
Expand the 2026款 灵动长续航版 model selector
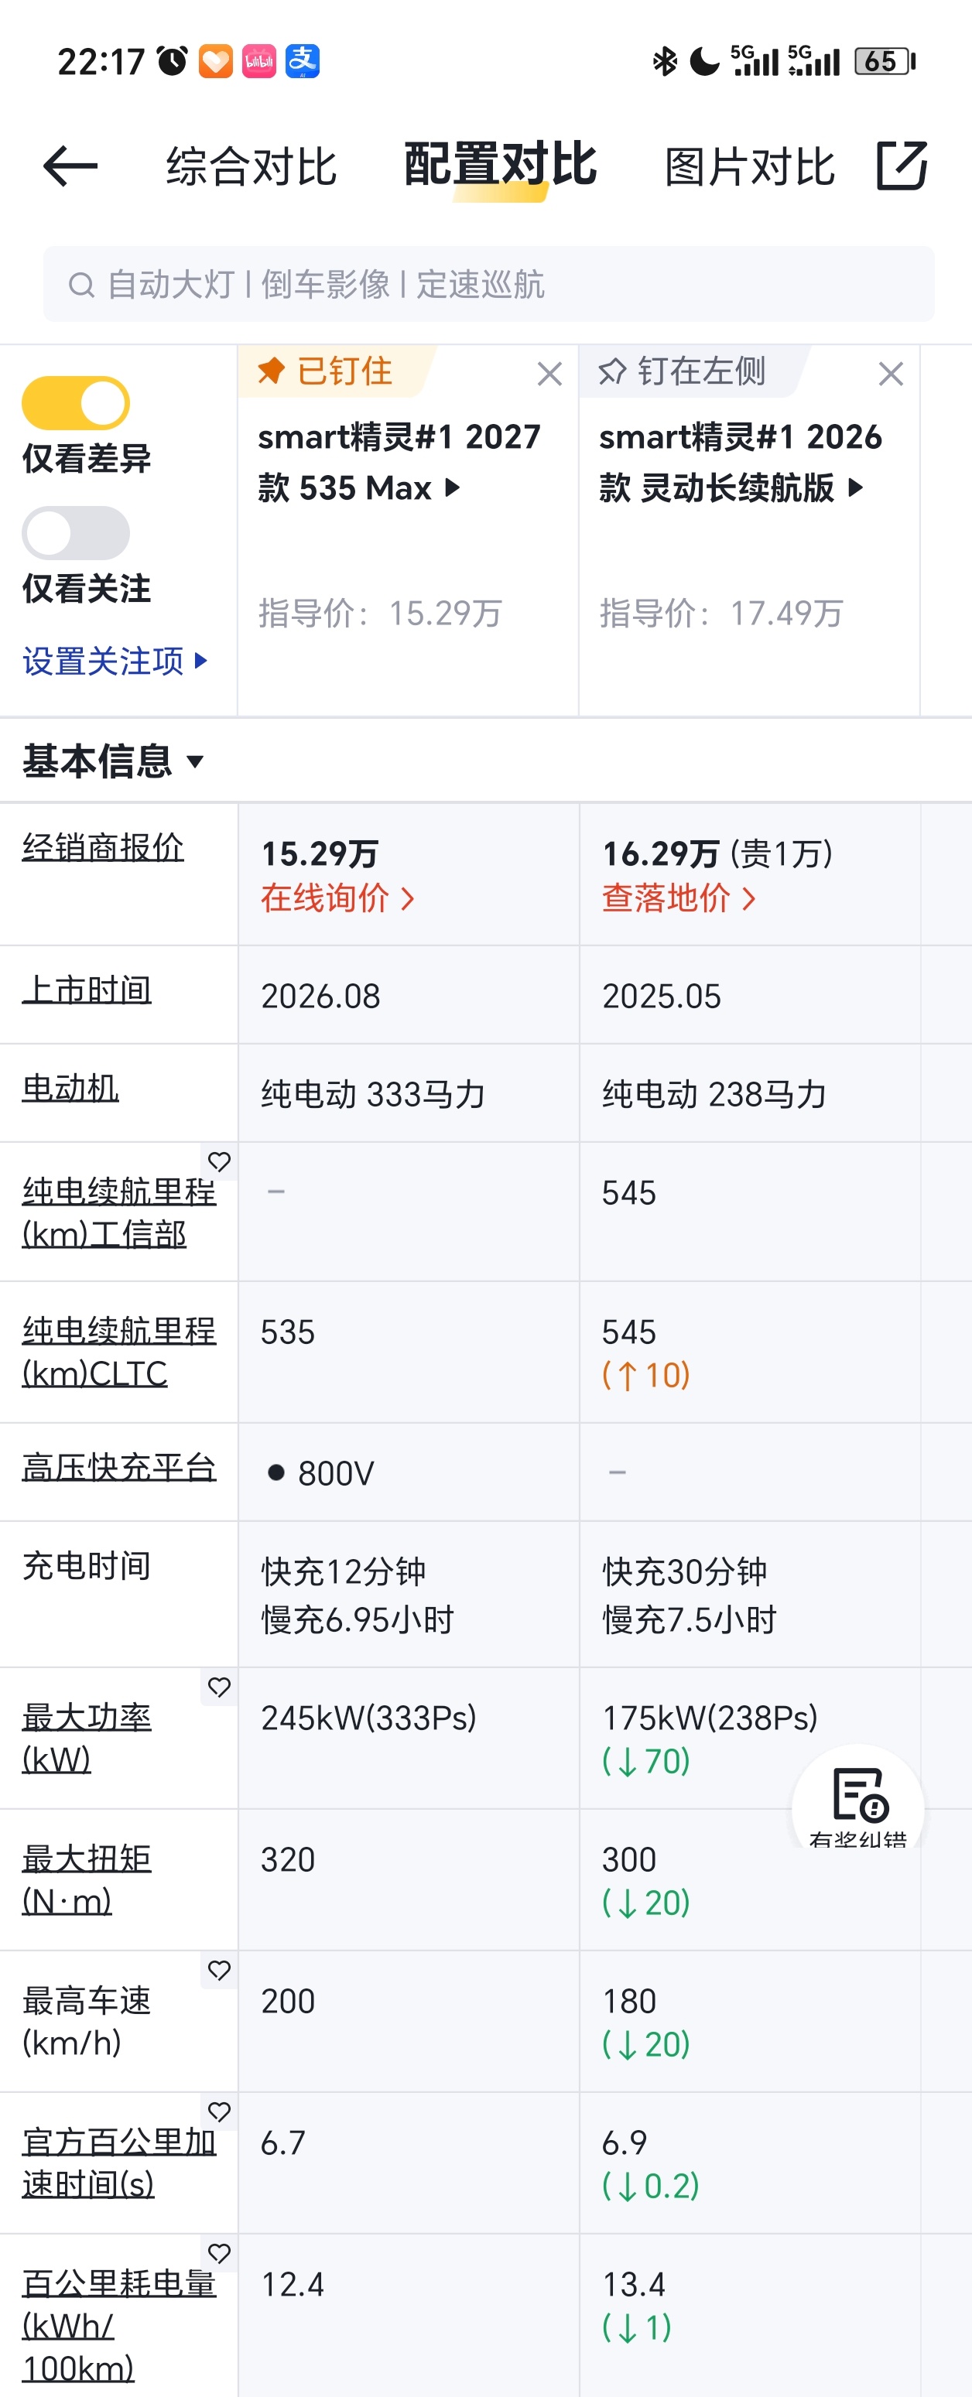[740, 462]
